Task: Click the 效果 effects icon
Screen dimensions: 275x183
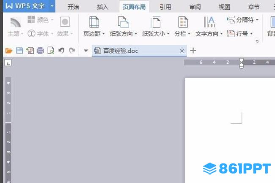Action: coord(65,22)
